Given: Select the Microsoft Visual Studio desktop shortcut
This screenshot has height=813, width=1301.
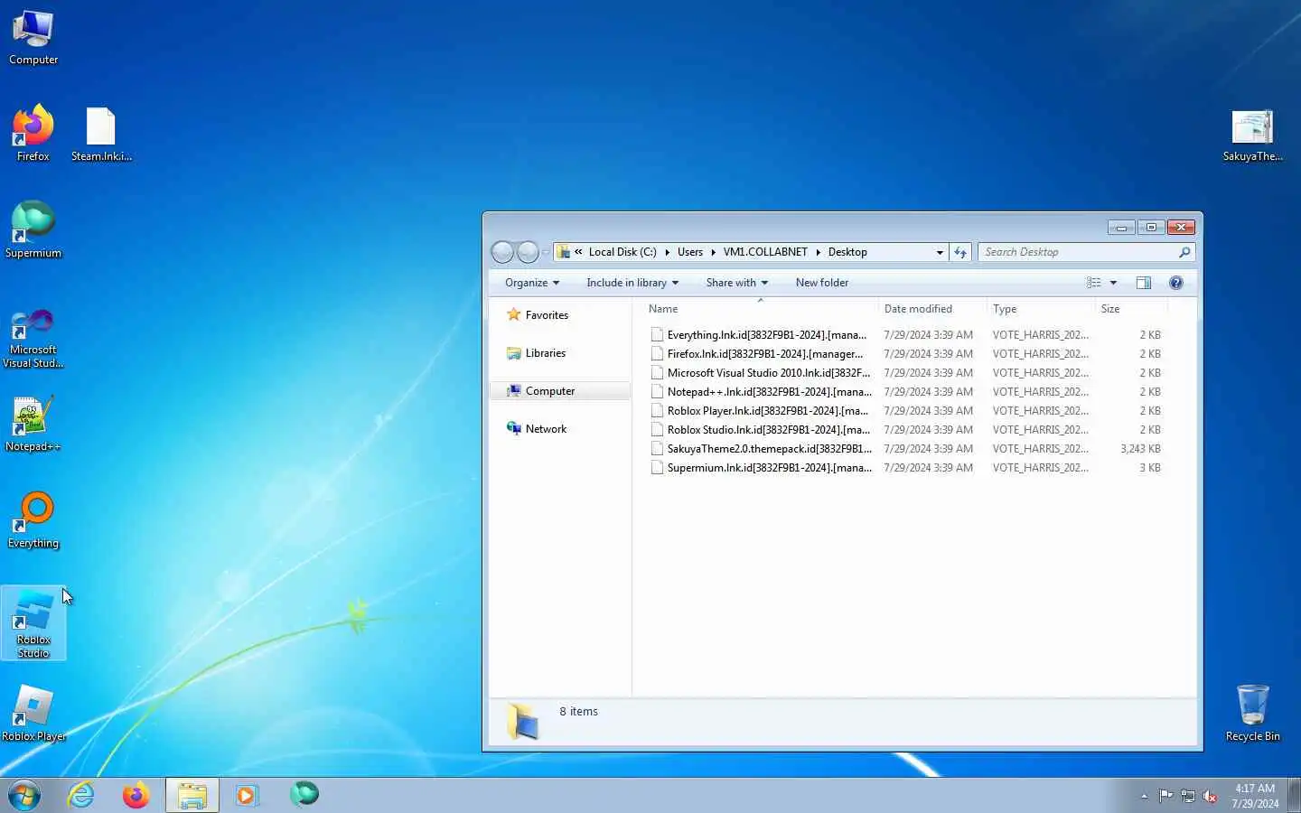Looking at the screenshot, I should pyautogui.click(x=33, y=339).
